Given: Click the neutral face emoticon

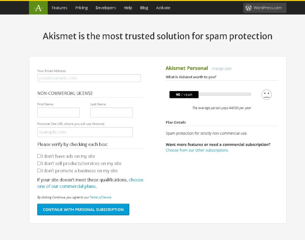Looking at the screenshot, I should [267, 95].
